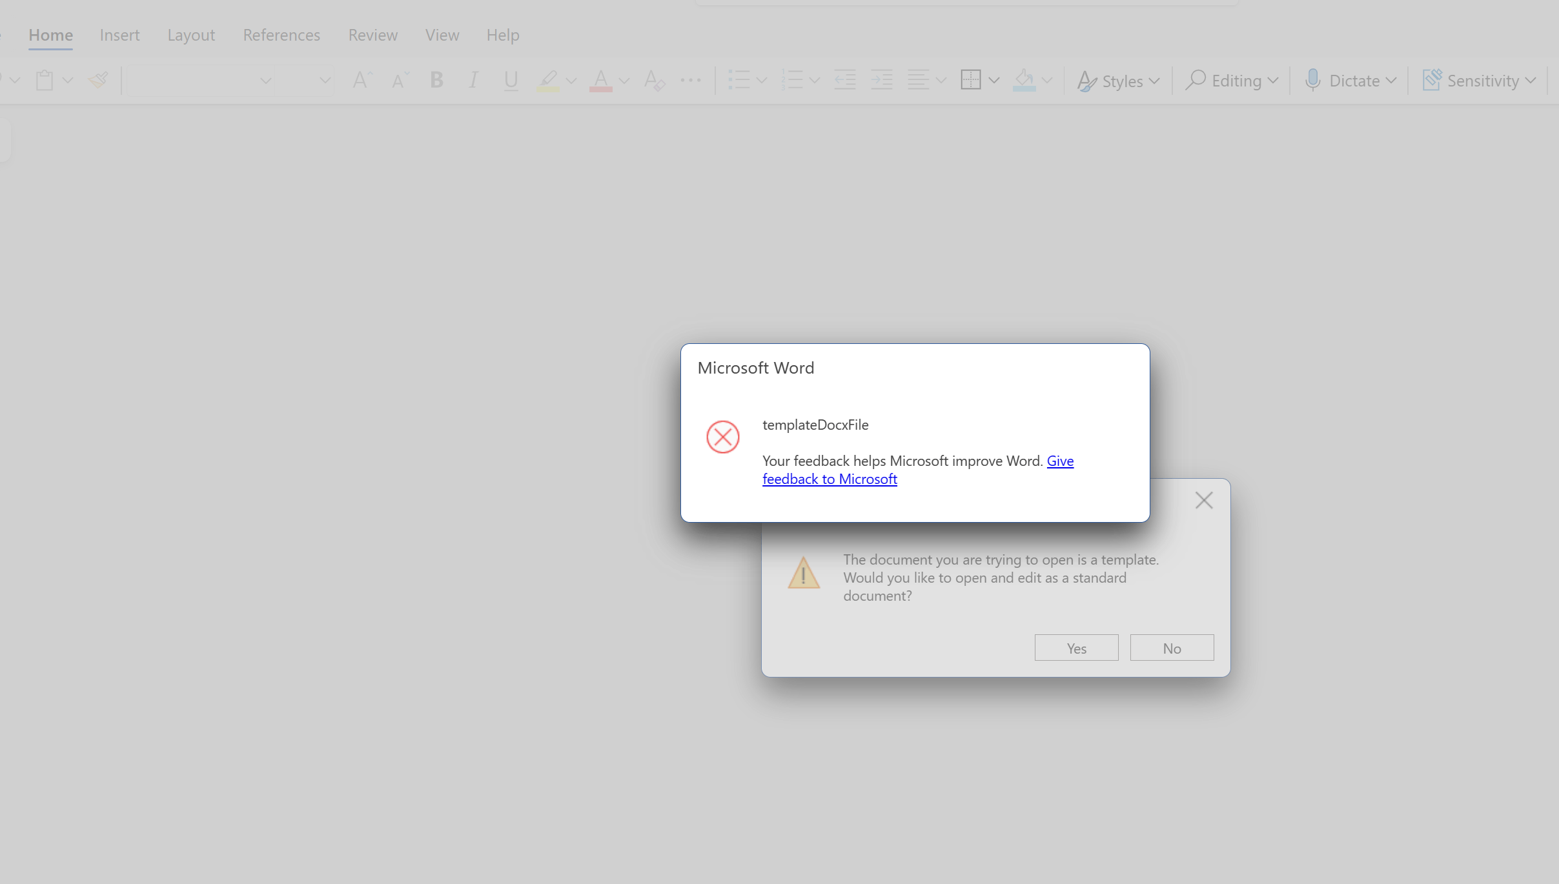Decrease font size with Shrink Font

click(400, 81)
